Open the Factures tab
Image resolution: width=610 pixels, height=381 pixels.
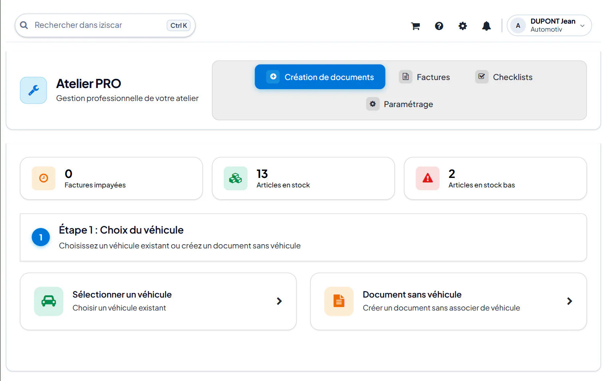[x=425, y=77]
